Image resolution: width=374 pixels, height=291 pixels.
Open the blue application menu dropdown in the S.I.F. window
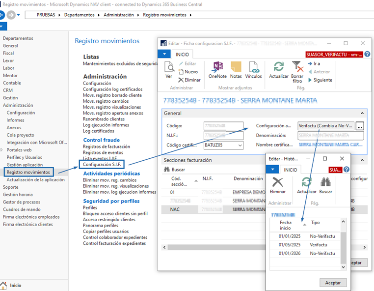click(x=164, y=54)
